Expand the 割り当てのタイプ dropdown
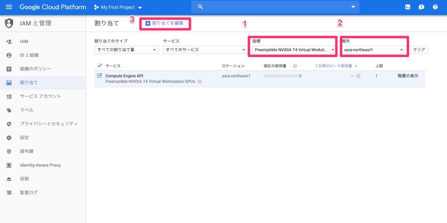This screenshot has height=223, width=447. [126, 50]
